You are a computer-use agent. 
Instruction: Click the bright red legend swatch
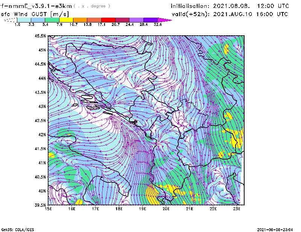point(108,20)
